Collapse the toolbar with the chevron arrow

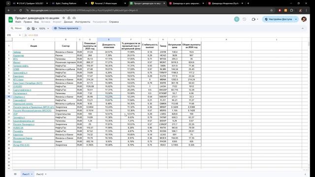303,29
